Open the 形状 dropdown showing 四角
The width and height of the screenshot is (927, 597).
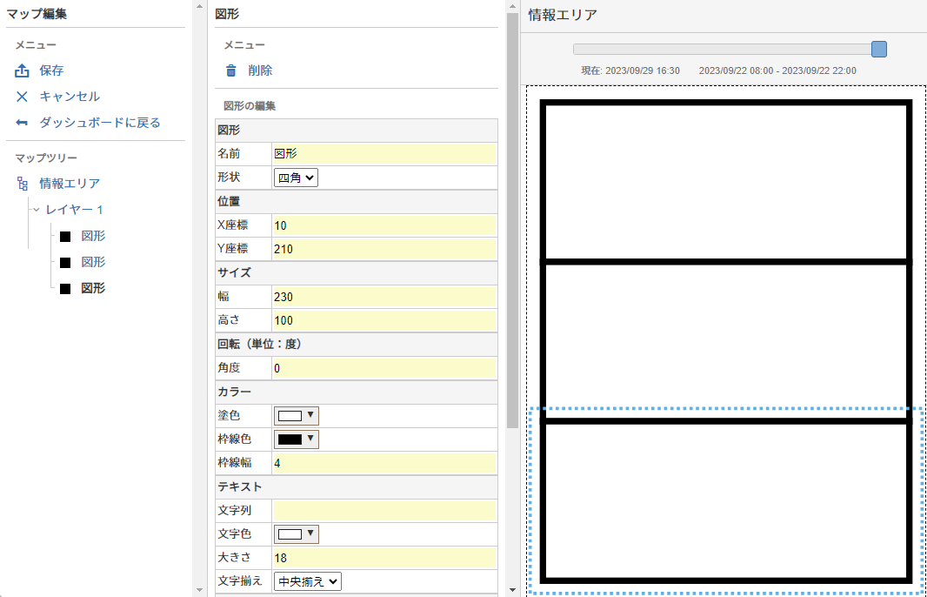click(296, 178)
